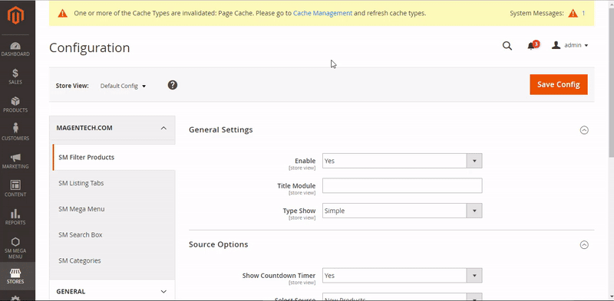The height and width of the screenshot is (301, 614).
Task: Select the SM Mega Menu tab
Action: pyautogui.click(x=112, y=209)
